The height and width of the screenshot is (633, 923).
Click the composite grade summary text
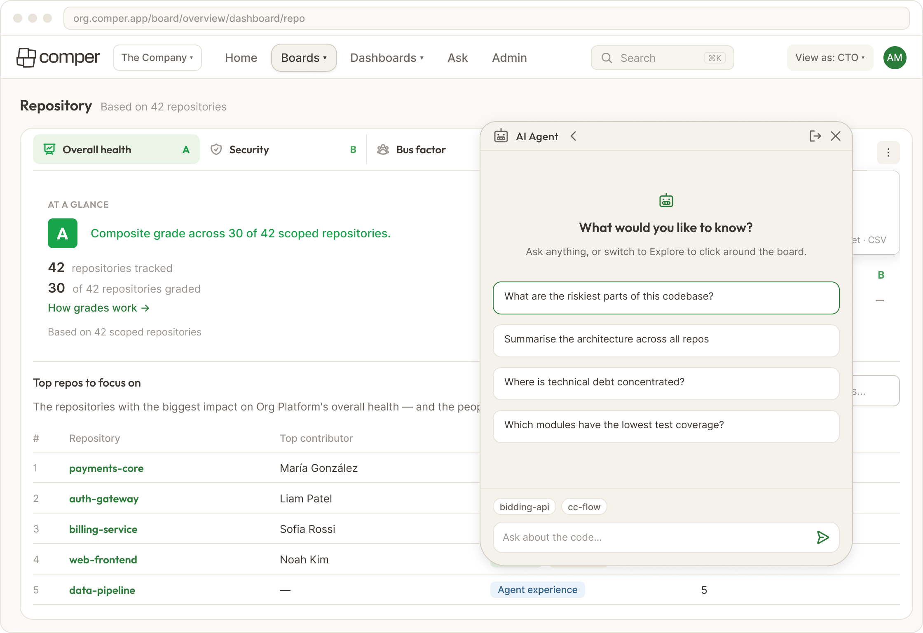241,233
